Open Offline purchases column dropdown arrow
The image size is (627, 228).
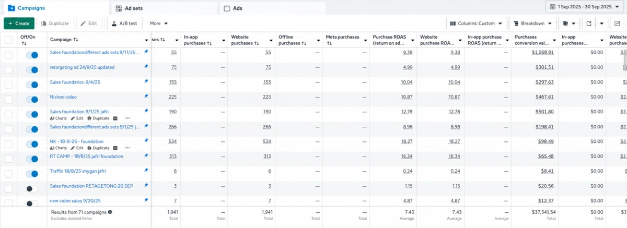click(318, 40)
